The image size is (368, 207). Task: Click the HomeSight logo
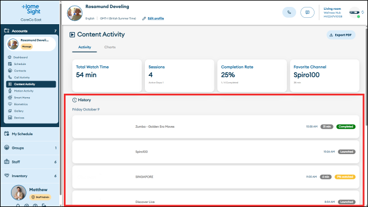point(31,9)
